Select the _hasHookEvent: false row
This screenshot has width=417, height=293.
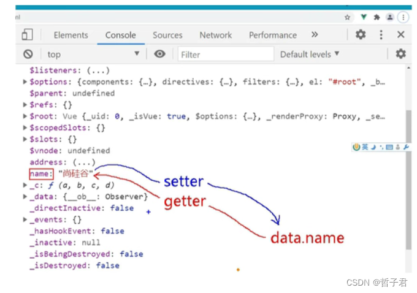point(77,231)
